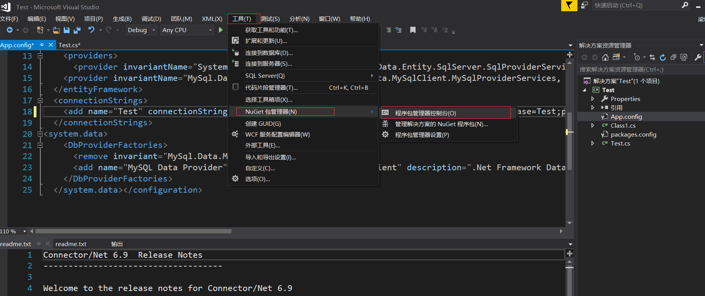Click the Collapse All icon in Solution Explorer
Screen dimensions: 705x296
click(x=673, y=57)
